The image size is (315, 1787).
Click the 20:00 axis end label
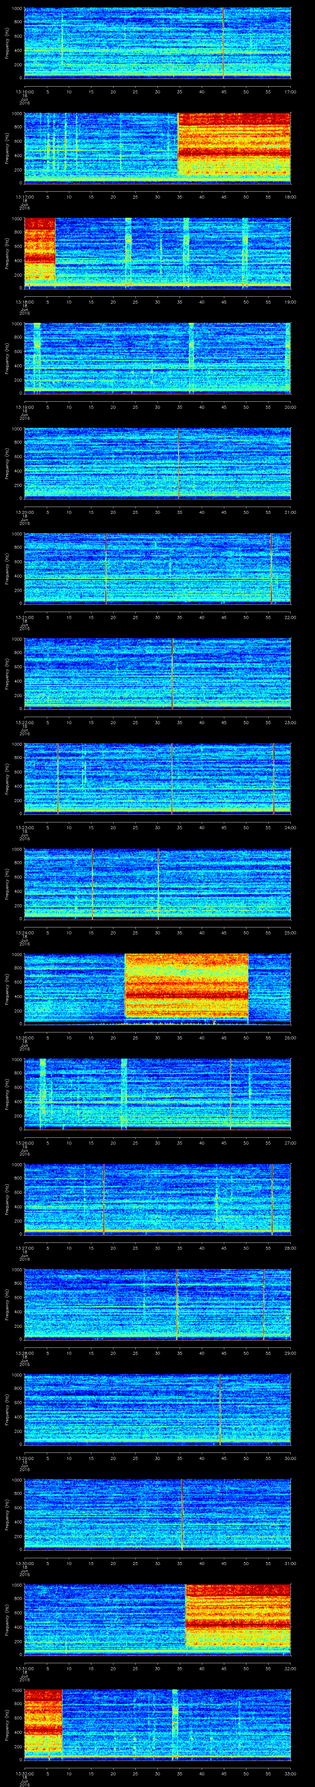click(290, 407)
